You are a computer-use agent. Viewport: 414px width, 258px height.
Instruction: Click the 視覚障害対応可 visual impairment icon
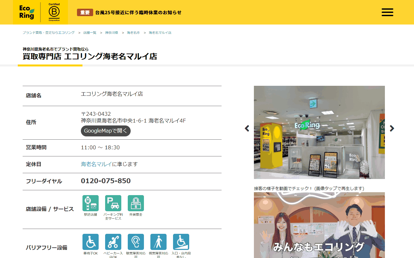pos(158,242)
